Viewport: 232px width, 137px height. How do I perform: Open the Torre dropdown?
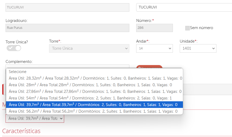(x=89, y=48)
